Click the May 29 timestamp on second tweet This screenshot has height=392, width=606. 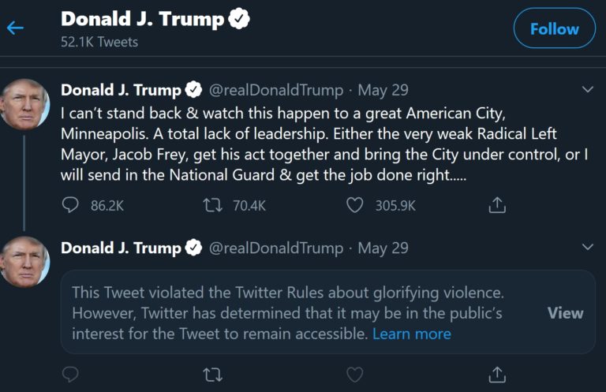pos(383,248)
